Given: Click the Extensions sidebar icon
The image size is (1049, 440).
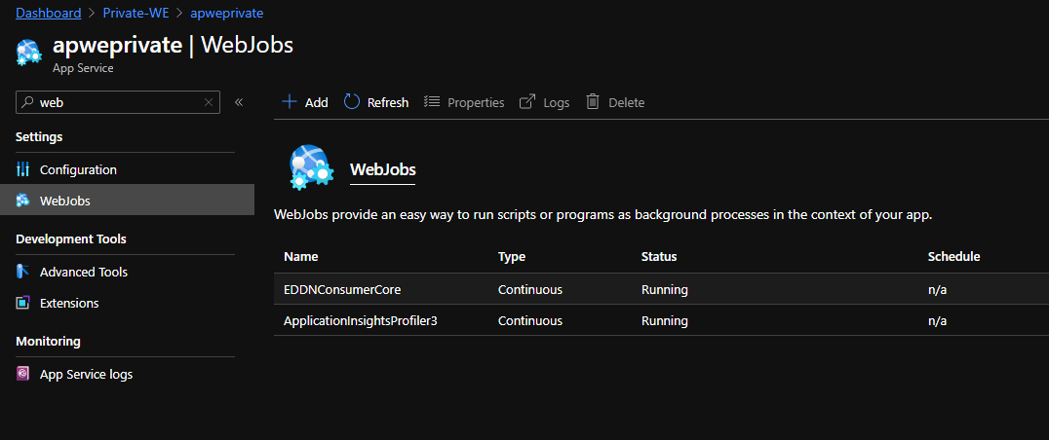Looking at the screenshot, I should tap(23, 303).
